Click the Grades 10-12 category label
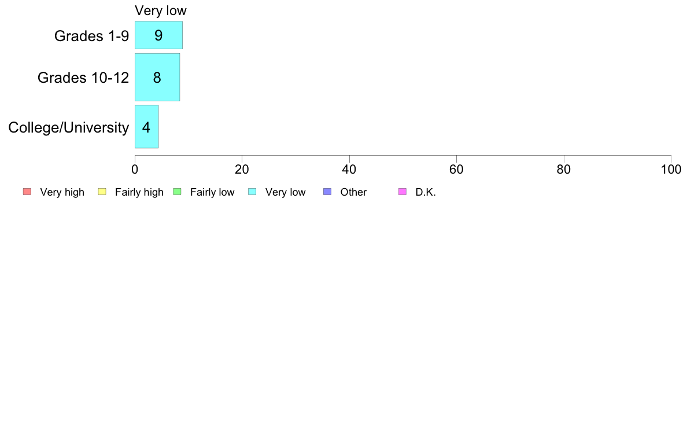Screen dimensions: 687x426 click(83, 78)
